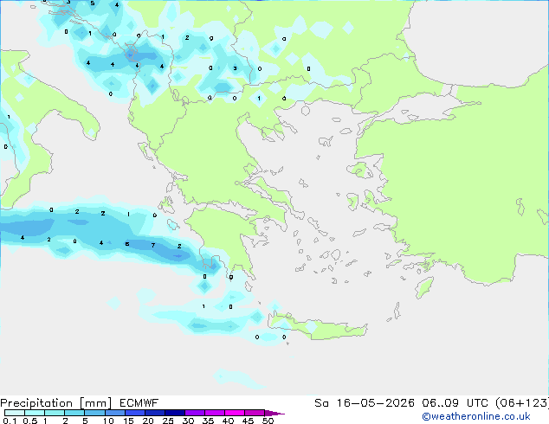Click the 45–50 mm legend color swatch
This screenshot has height=424, width=549.
pyautogui.click(x=255, y=413)
